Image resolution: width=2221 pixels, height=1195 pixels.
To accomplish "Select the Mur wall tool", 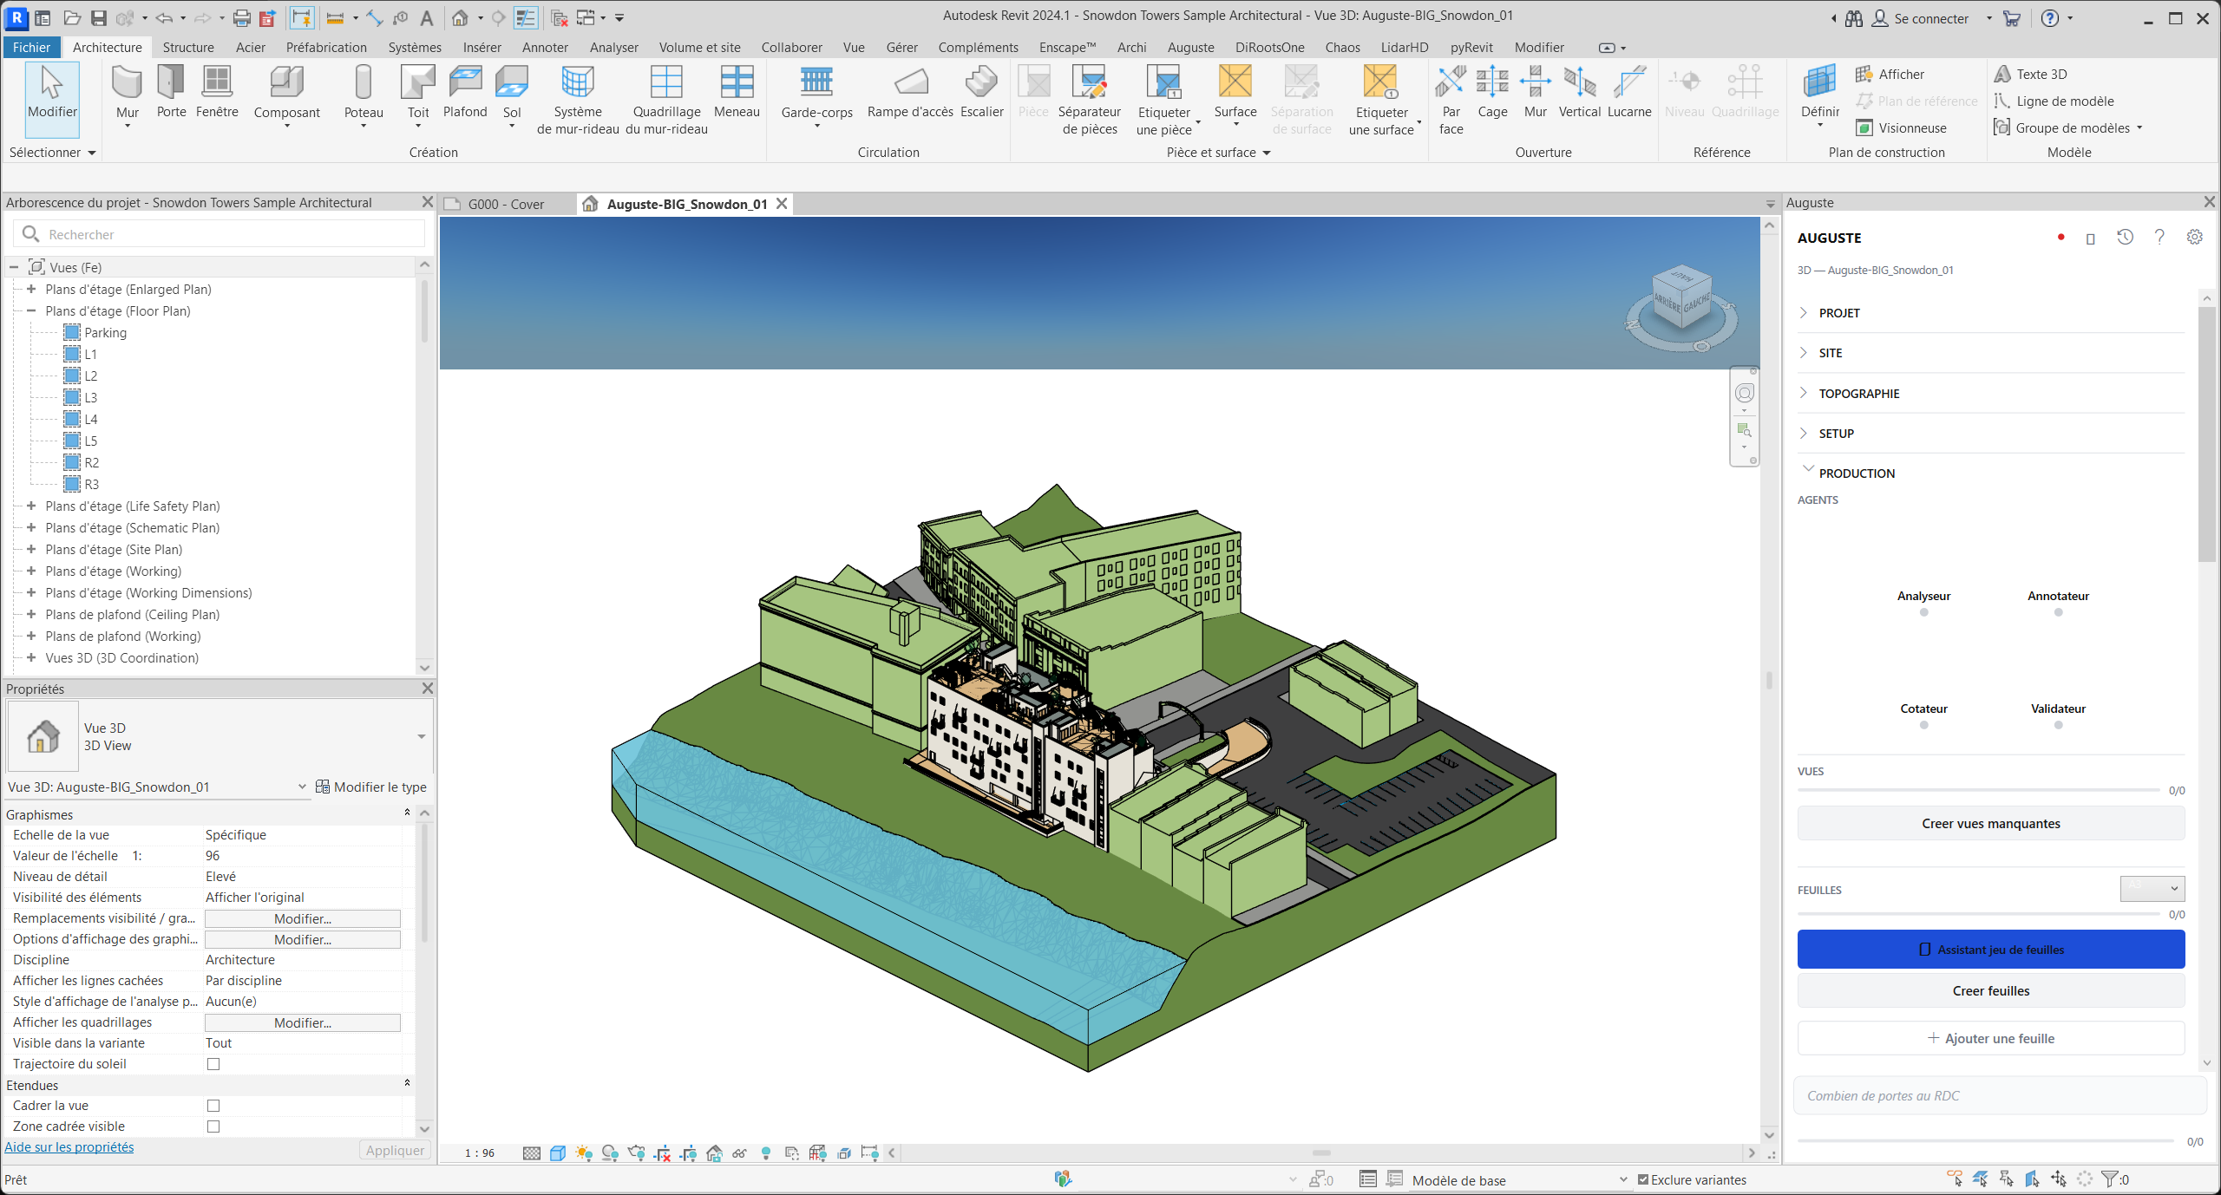I will [x=128, y=95].
